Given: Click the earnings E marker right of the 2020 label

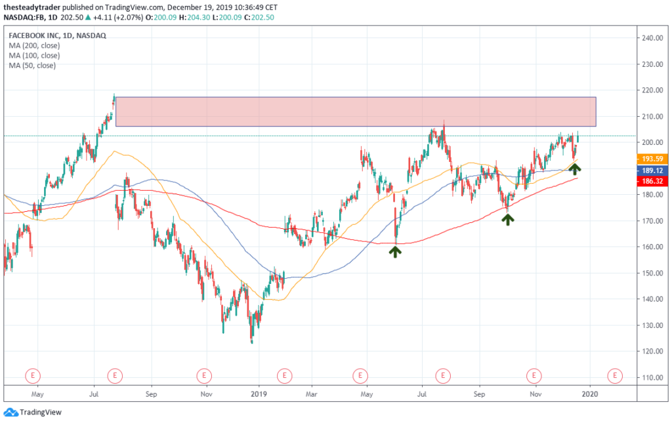Looking at the screenshot, I should [x=615, y=376].
